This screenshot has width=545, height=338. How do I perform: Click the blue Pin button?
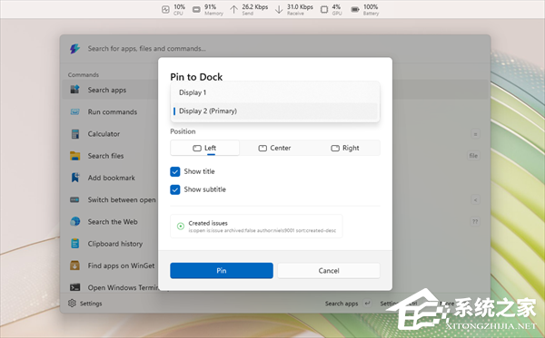222,270
